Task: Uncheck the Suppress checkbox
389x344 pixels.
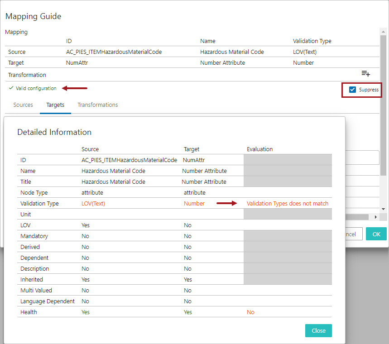Action: tap(352, 90)
